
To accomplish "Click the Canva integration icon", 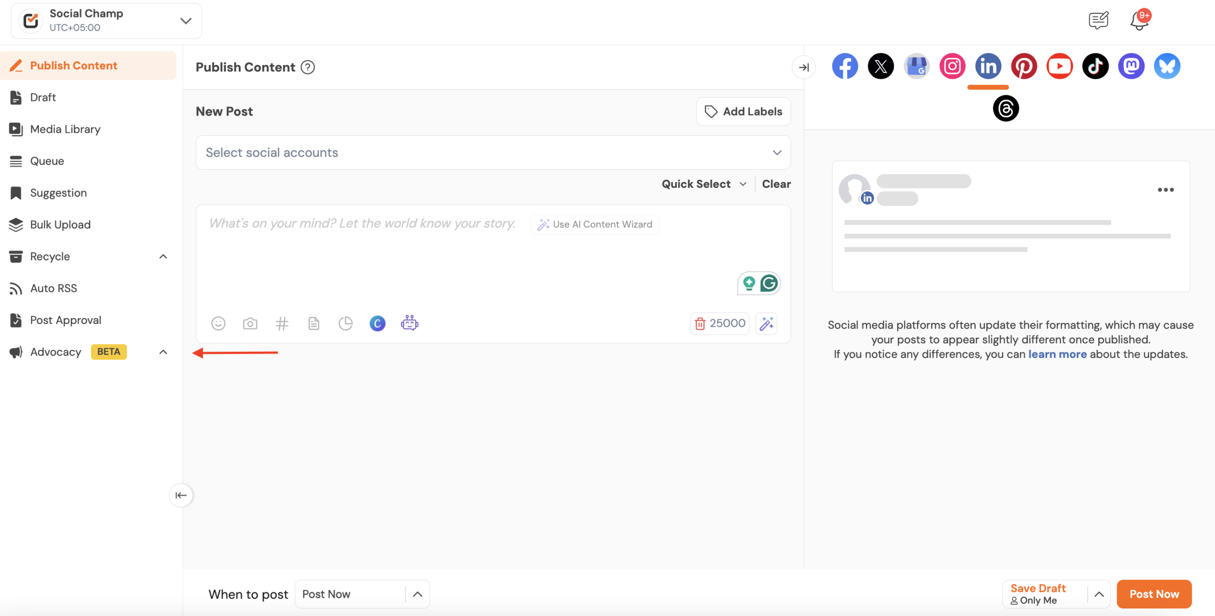I will point(377,323).
